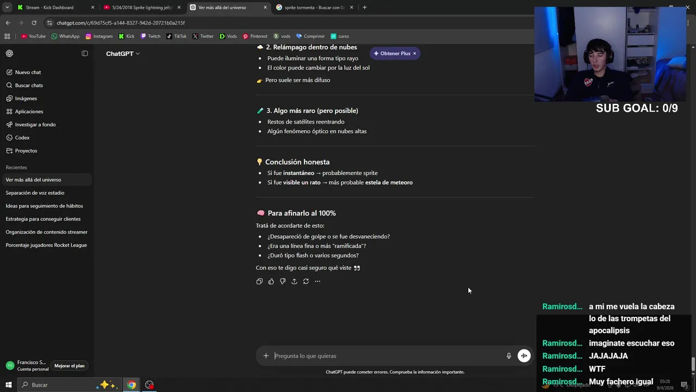
Task: Open the TikTok bookmark
Action: point(177,36)
